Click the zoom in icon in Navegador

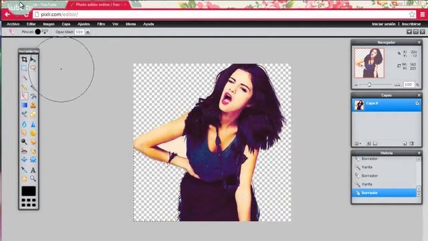pos(397,85)
